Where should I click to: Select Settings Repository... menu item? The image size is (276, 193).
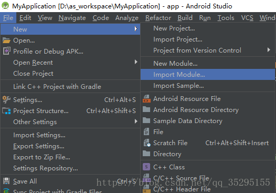pos(70,168)
